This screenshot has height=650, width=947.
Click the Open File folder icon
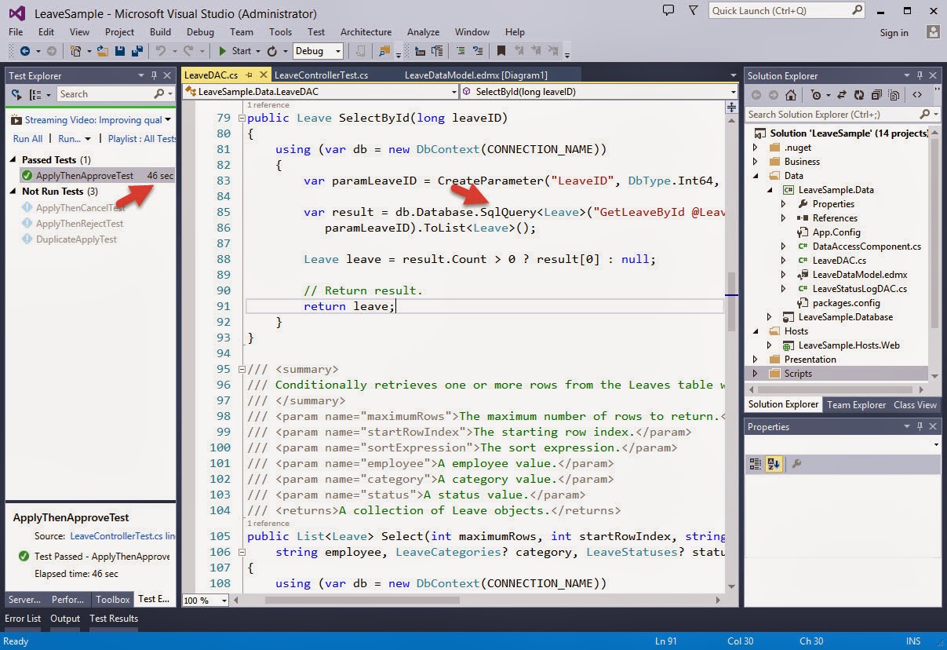[x=102, y=51]
